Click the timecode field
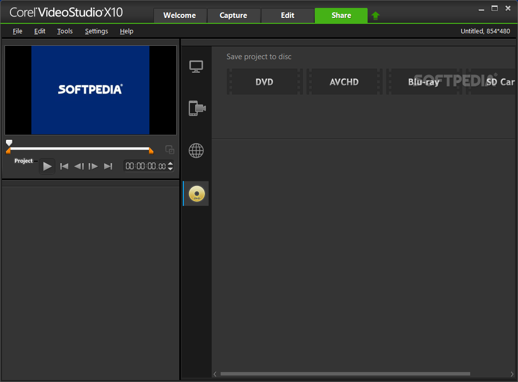The image size is (518, 382). click(145, 166)
